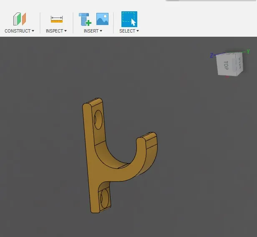Select the bottom screw hole on the hook

coord(104,198)
